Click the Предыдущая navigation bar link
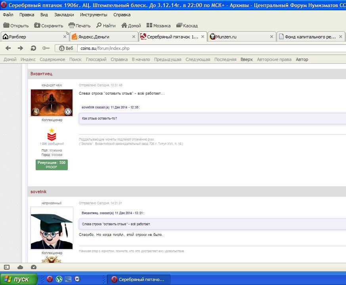 pos(168,59)
